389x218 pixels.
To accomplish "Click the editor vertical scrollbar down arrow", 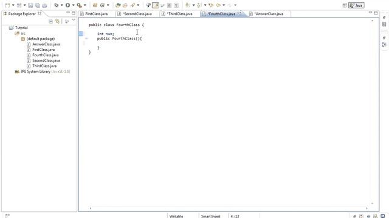I will (372, 203).
